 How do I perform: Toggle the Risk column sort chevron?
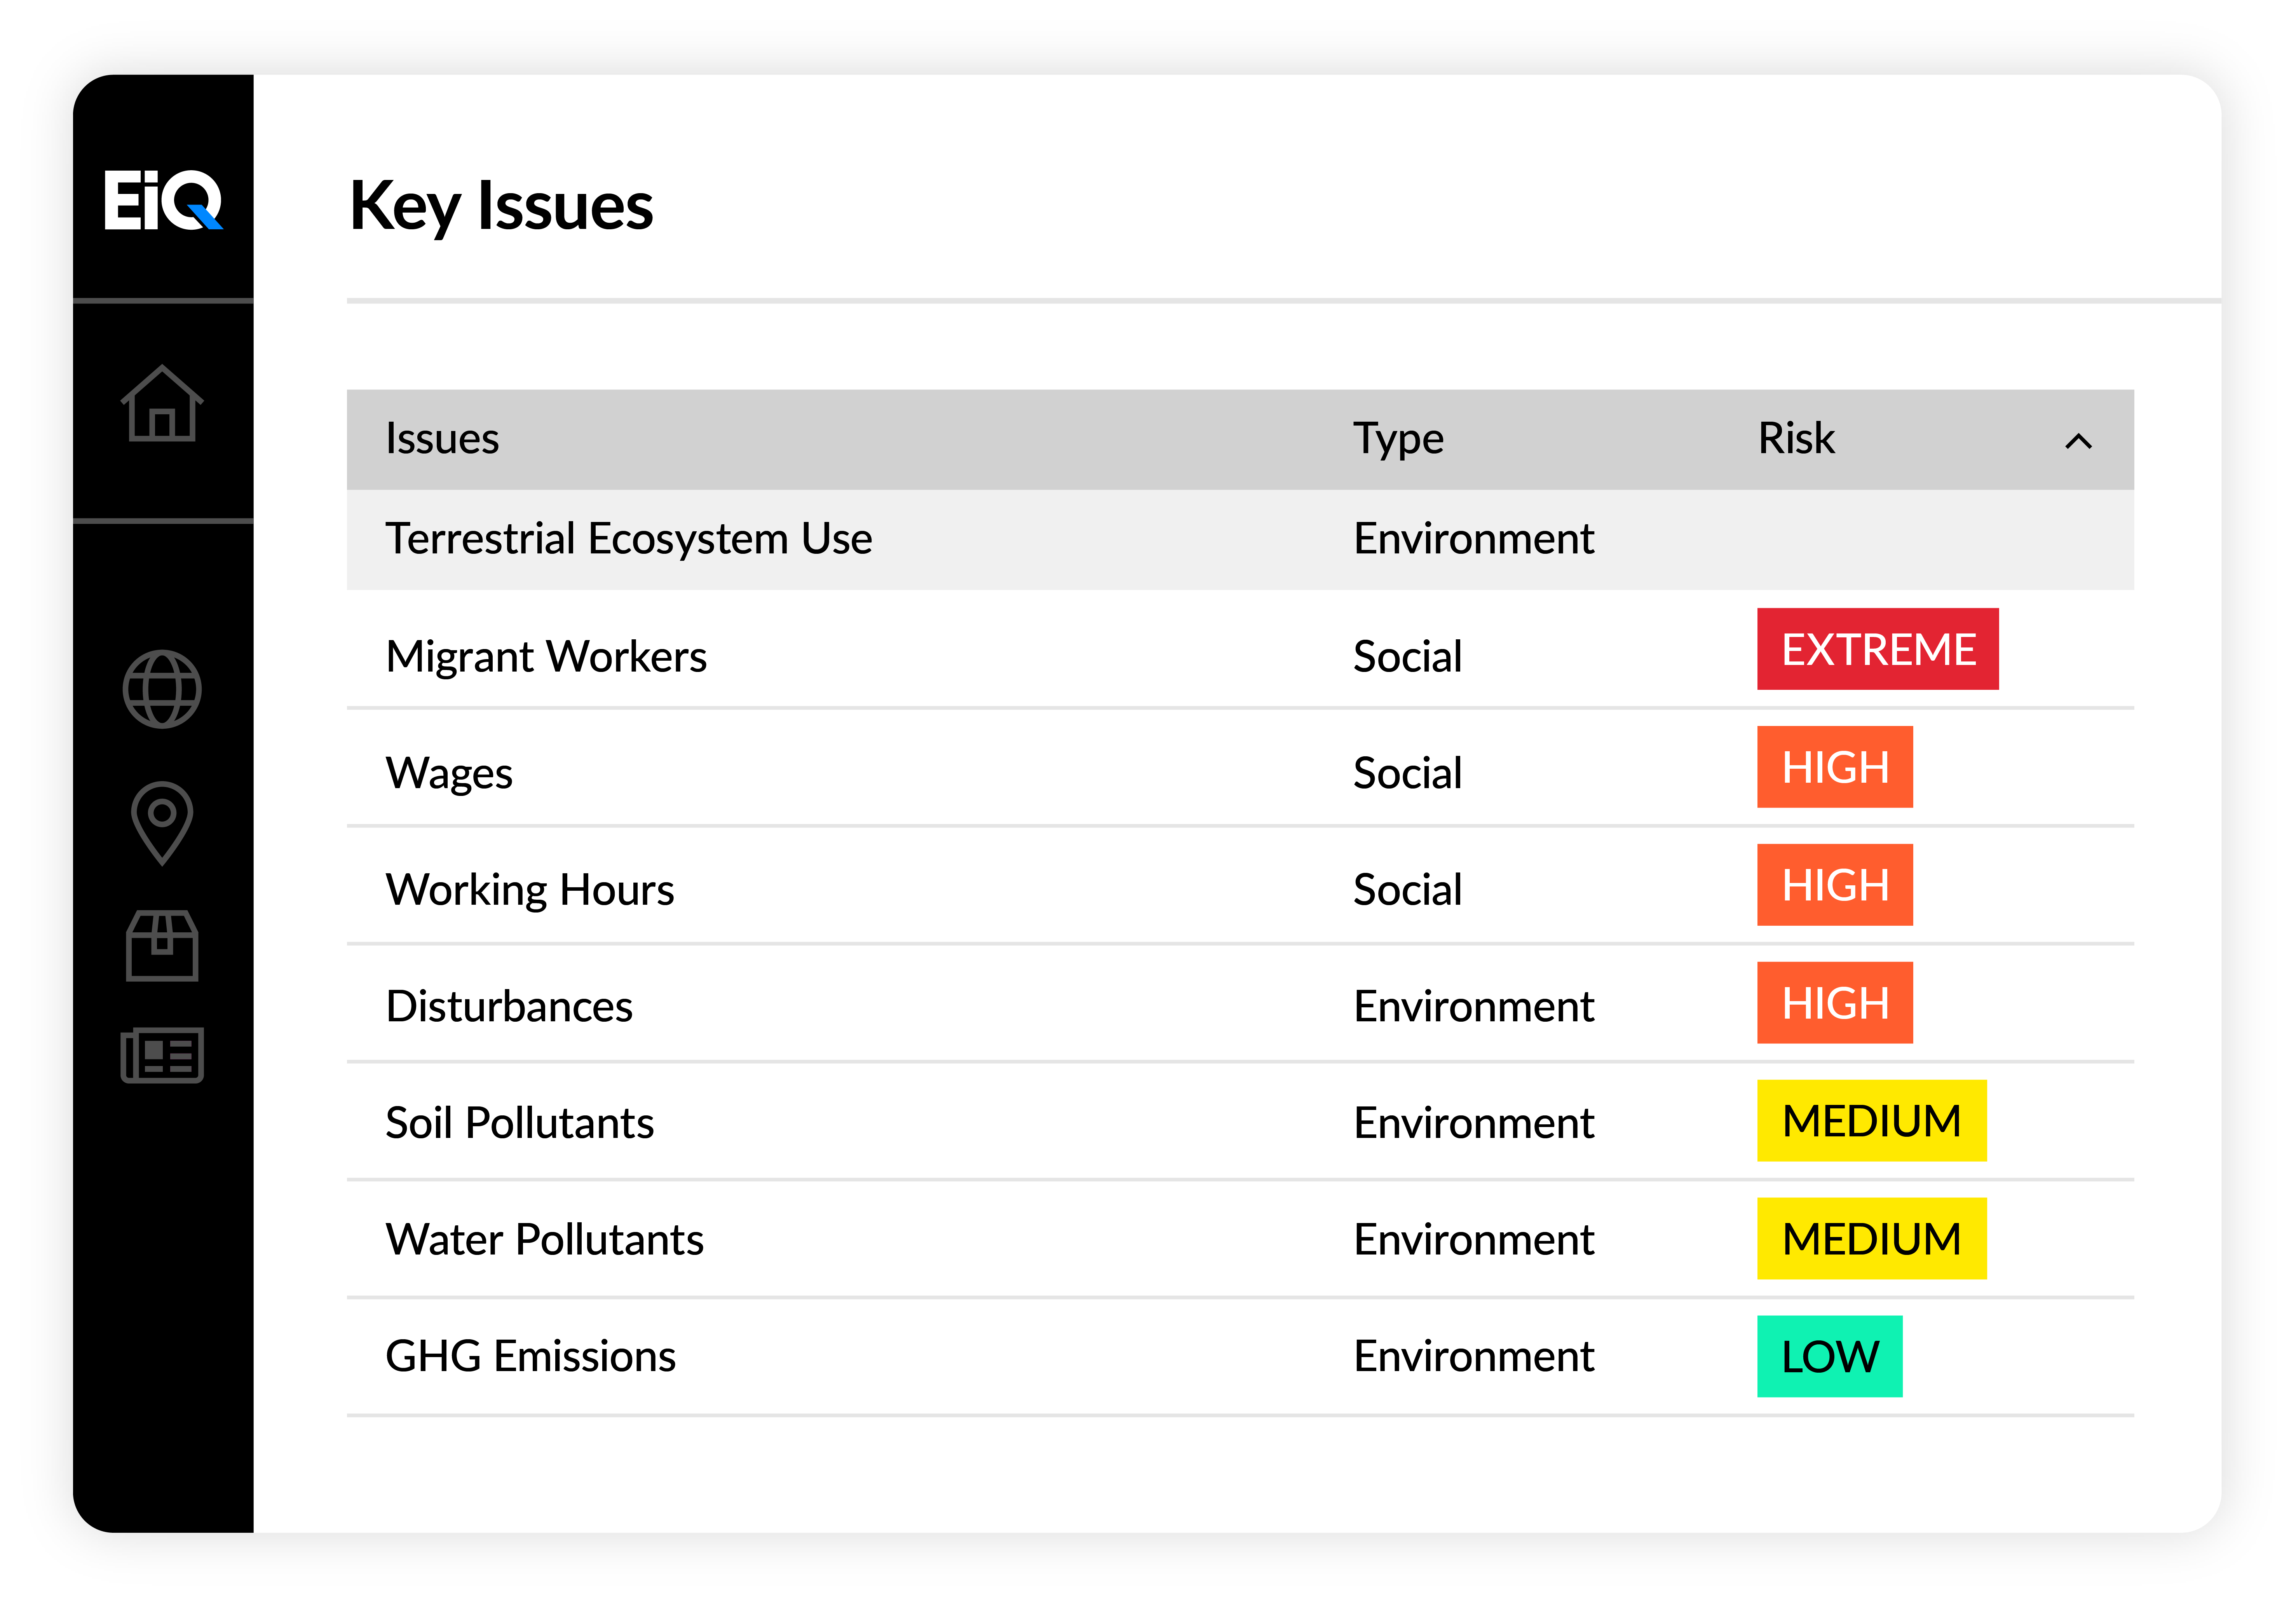point(2078,441)
